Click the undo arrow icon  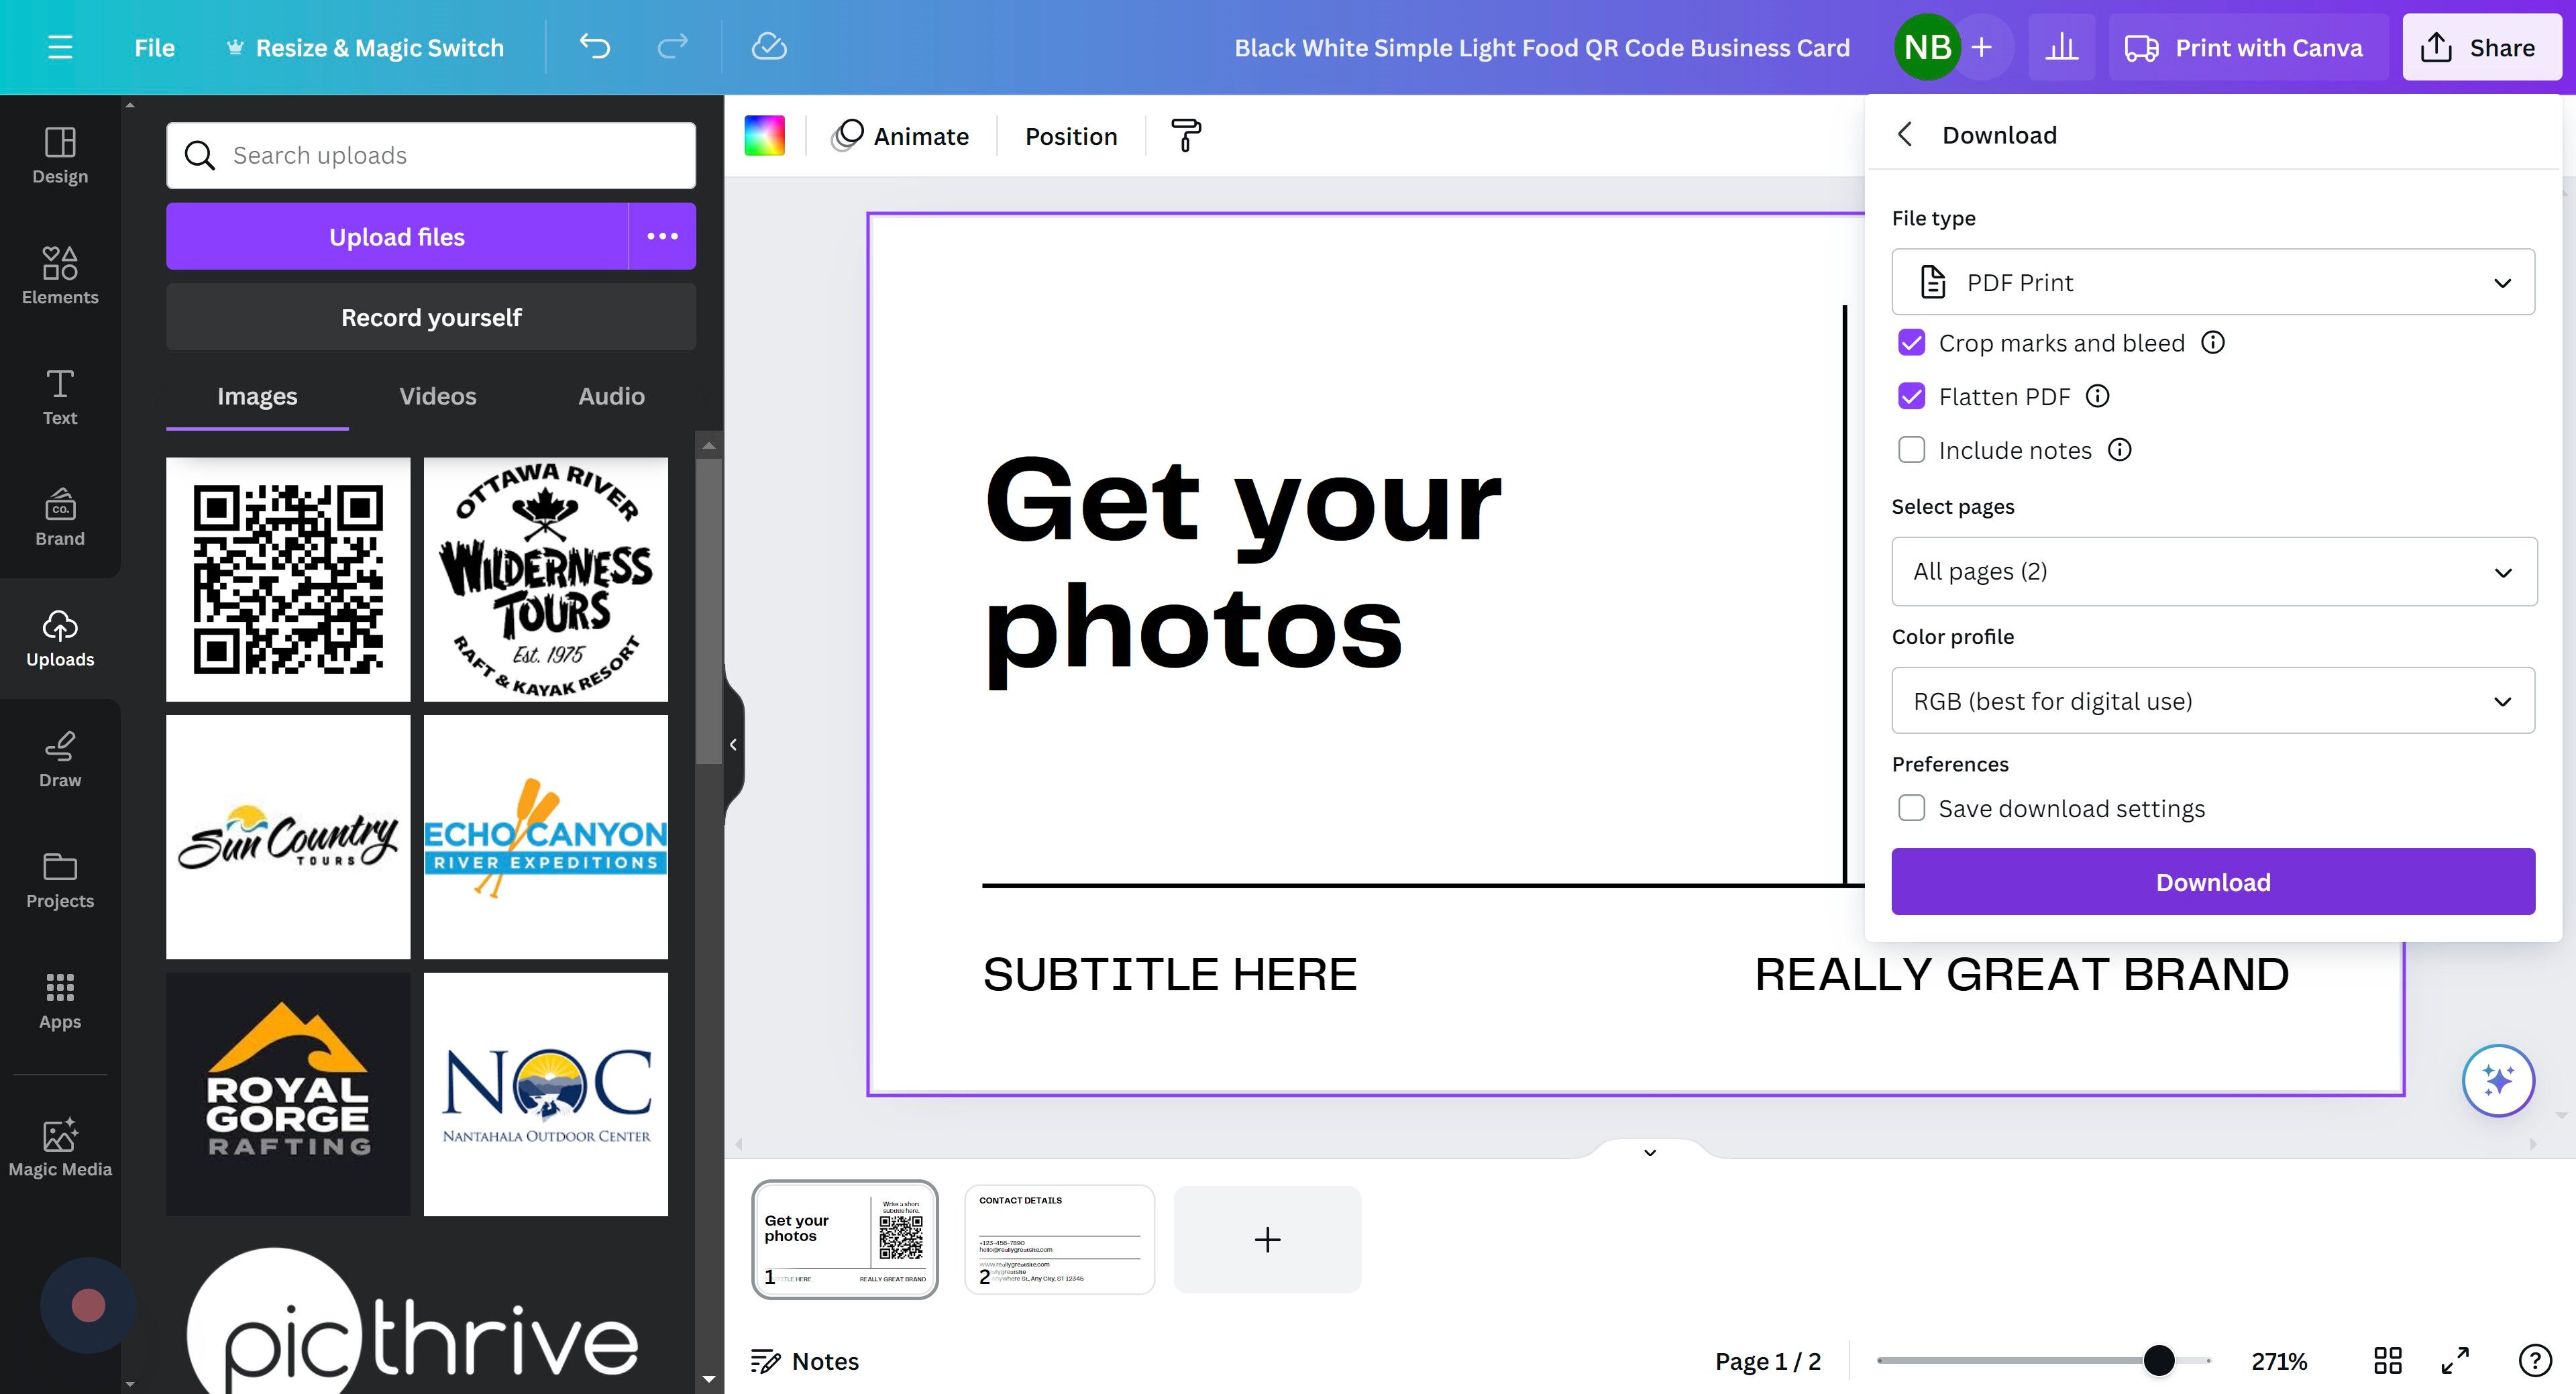[595, 47]
